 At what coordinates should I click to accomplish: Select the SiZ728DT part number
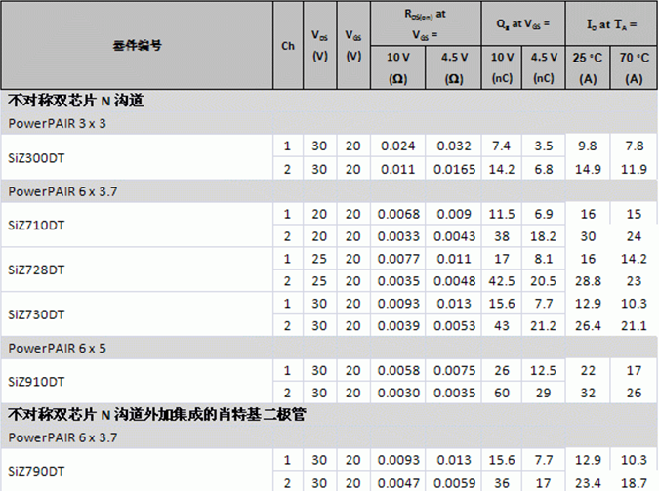pos(36,270)
